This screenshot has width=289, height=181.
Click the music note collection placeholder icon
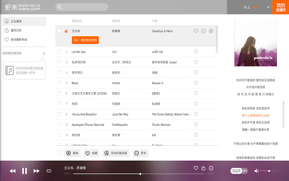point(9,71)
